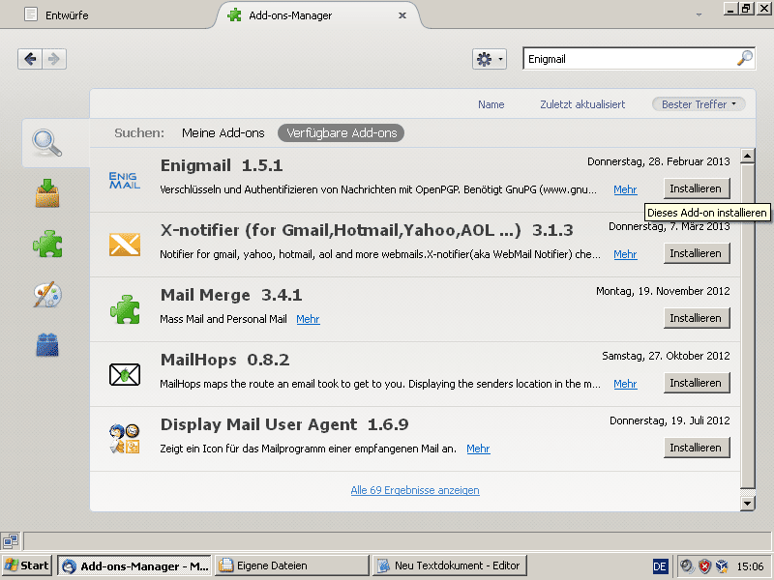Select the Verfügbare Add-ons search filter
Viewport: 774px width, 580px height.
[341, 132]
